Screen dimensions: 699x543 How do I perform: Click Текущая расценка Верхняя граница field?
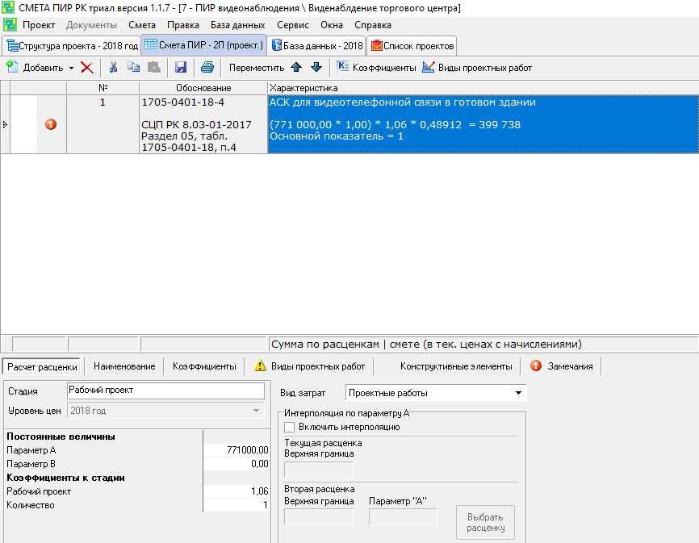point(319,469)
